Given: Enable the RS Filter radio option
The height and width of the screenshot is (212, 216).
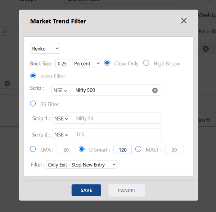Looking at the screenshot, I should (33, 104).
